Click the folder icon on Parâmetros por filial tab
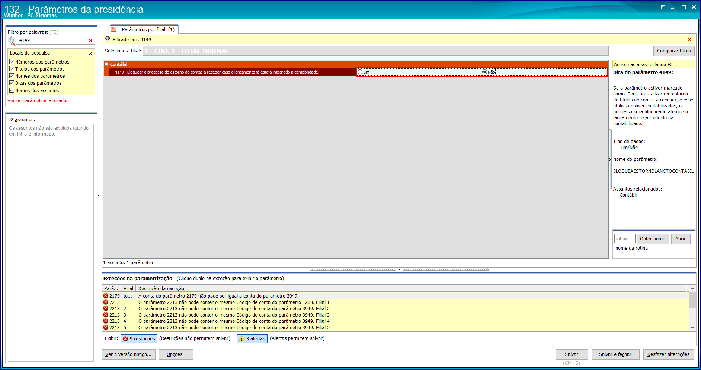701x370 pixels. coord(114,30)
